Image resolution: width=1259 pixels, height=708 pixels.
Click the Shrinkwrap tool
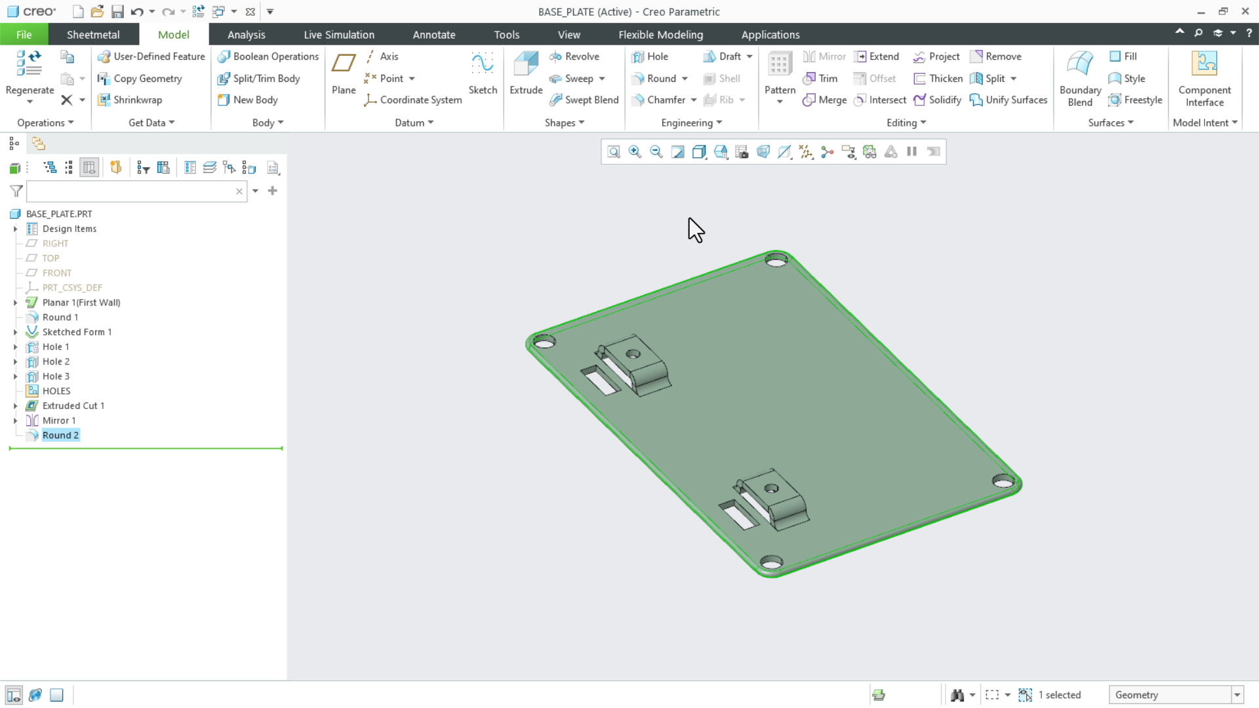[x=130, y=100]
